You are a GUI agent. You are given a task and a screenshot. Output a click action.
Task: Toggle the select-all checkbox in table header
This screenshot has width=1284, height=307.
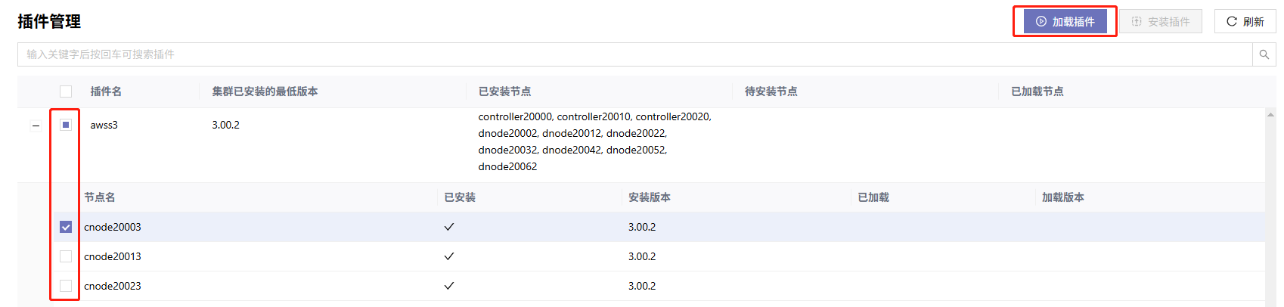pos(66,91)
